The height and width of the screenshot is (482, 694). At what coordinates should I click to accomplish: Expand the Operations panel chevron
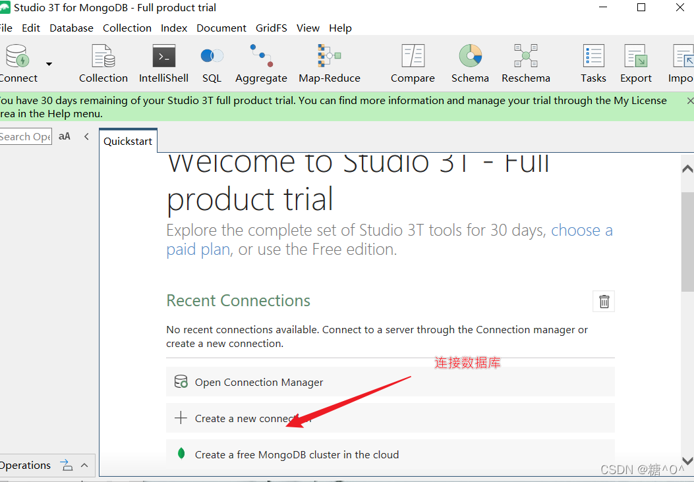click(x=84, y=465)
